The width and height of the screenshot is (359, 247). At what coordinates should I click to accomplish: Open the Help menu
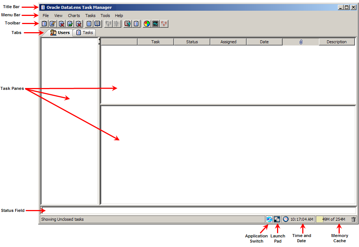(x=119, y=16)
